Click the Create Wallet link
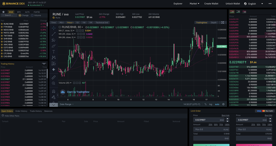 point(211,4)
